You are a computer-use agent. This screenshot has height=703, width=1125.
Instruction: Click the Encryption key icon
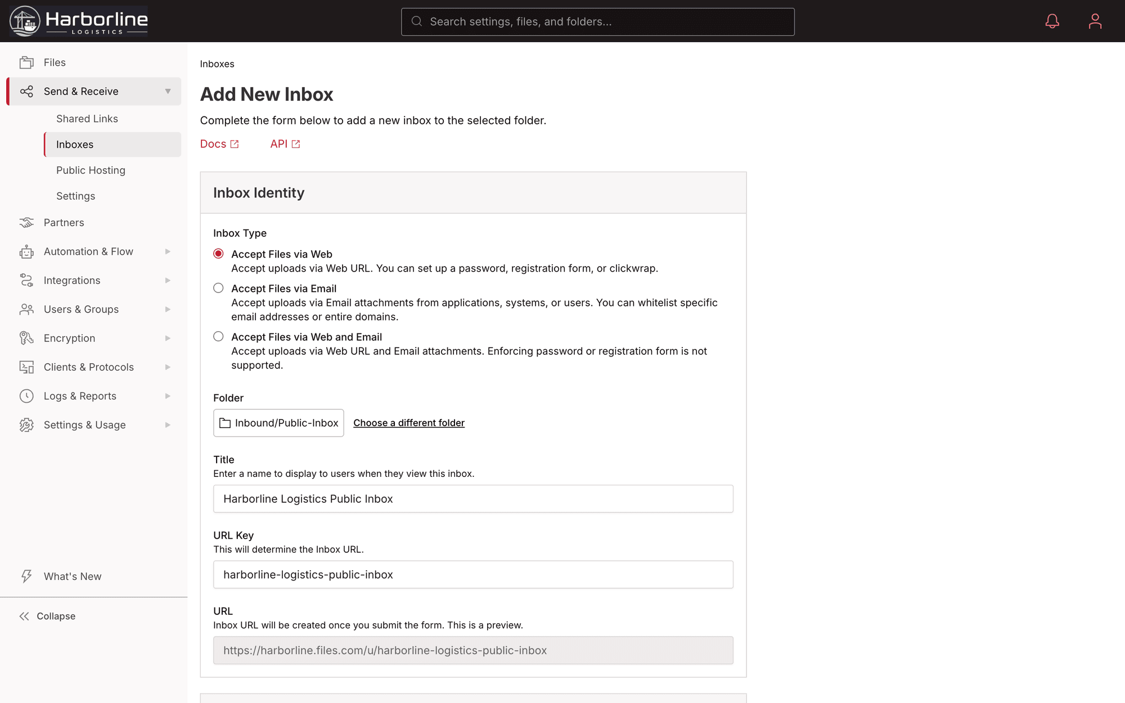(x=26, y=338)
